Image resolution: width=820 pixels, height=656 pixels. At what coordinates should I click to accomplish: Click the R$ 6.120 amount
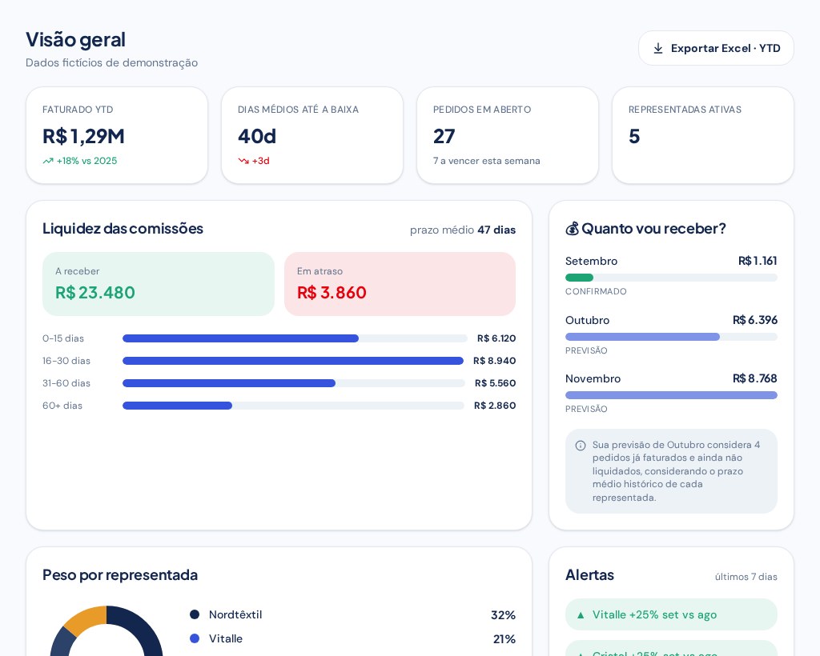[x=496, y=338]
